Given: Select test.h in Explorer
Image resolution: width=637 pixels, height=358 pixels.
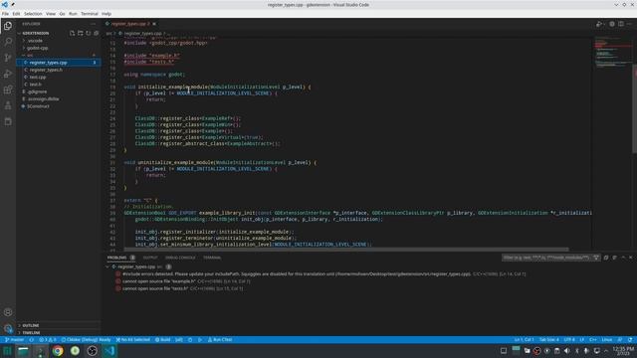Looking at the screenshot, I should tap(59, 85).
